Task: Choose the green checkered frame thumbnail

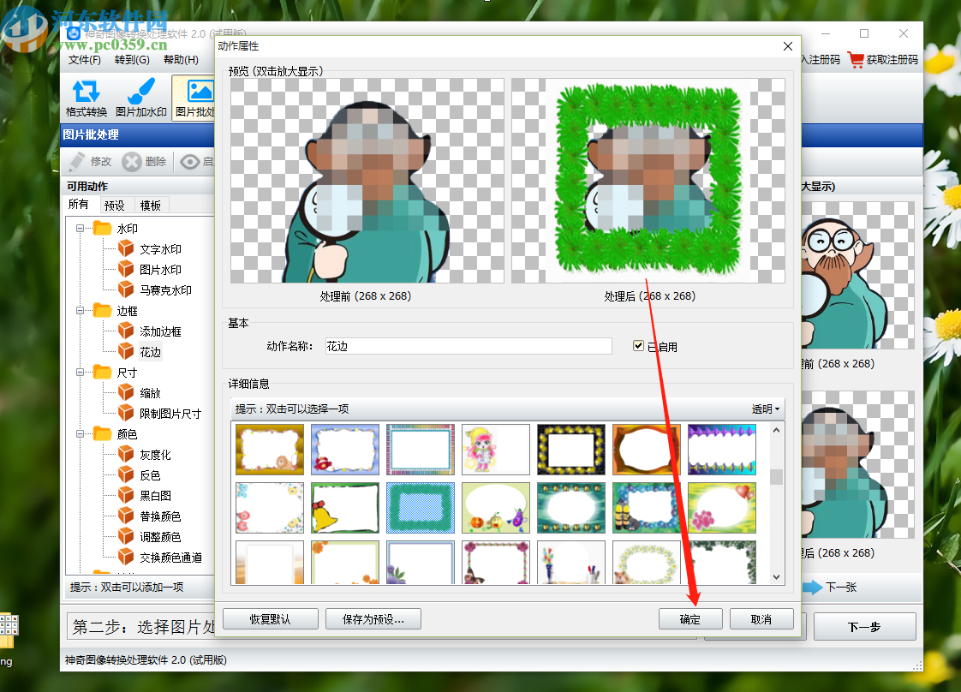Action: coord(421,508)
